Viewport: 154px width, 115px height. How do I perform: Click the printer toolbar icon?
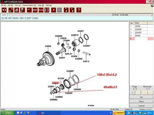click(17, 10)
